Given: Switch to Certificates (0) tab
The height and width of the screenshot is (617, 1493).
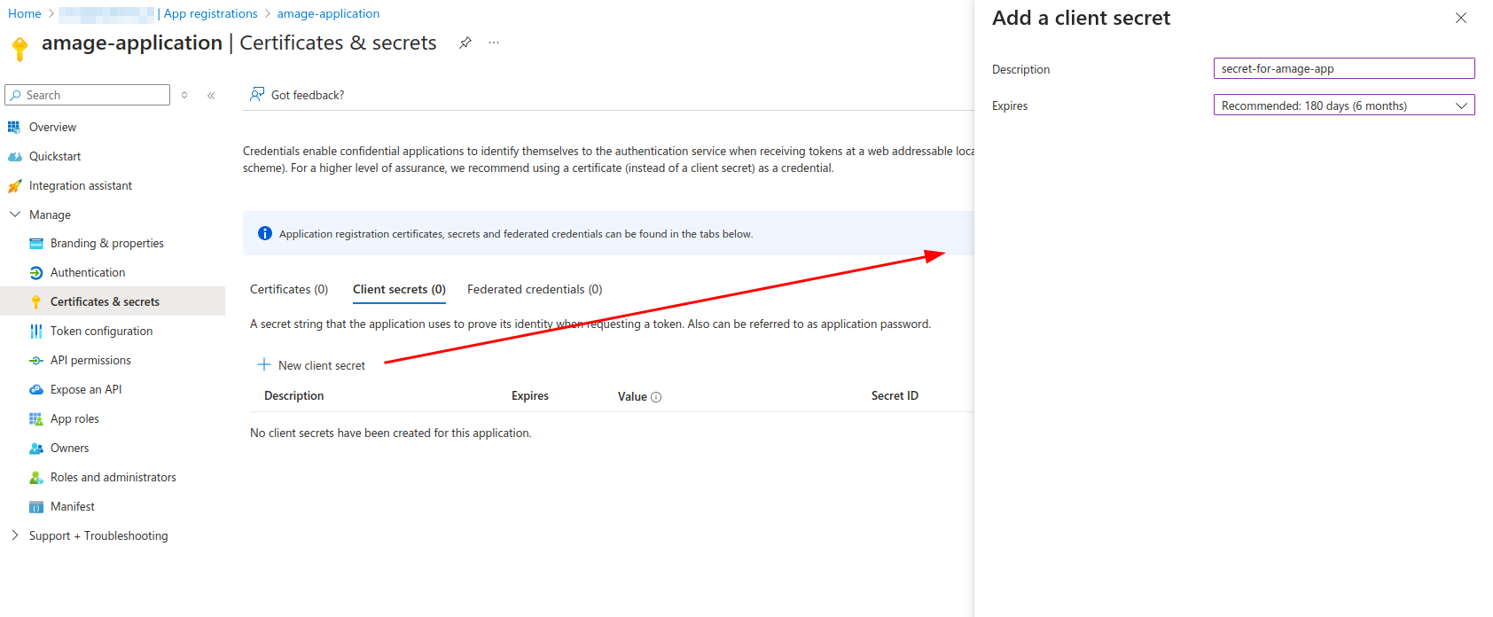Looking at the screenshot, I should (289, 289).
